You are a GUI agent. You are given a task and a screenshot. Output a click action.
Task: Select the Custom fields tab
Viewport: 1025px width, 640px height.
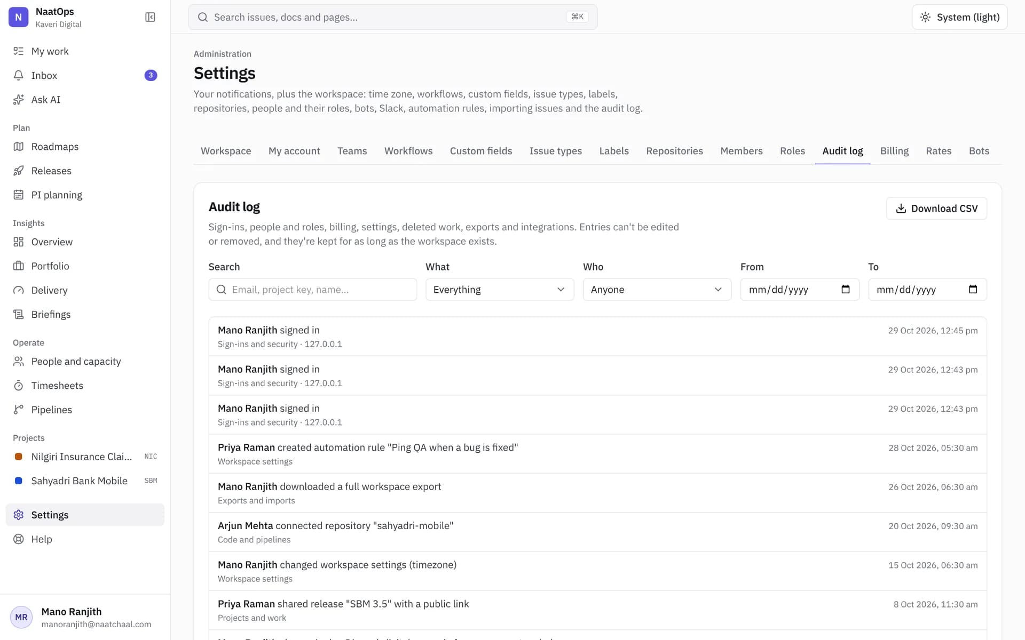(481, 151)
